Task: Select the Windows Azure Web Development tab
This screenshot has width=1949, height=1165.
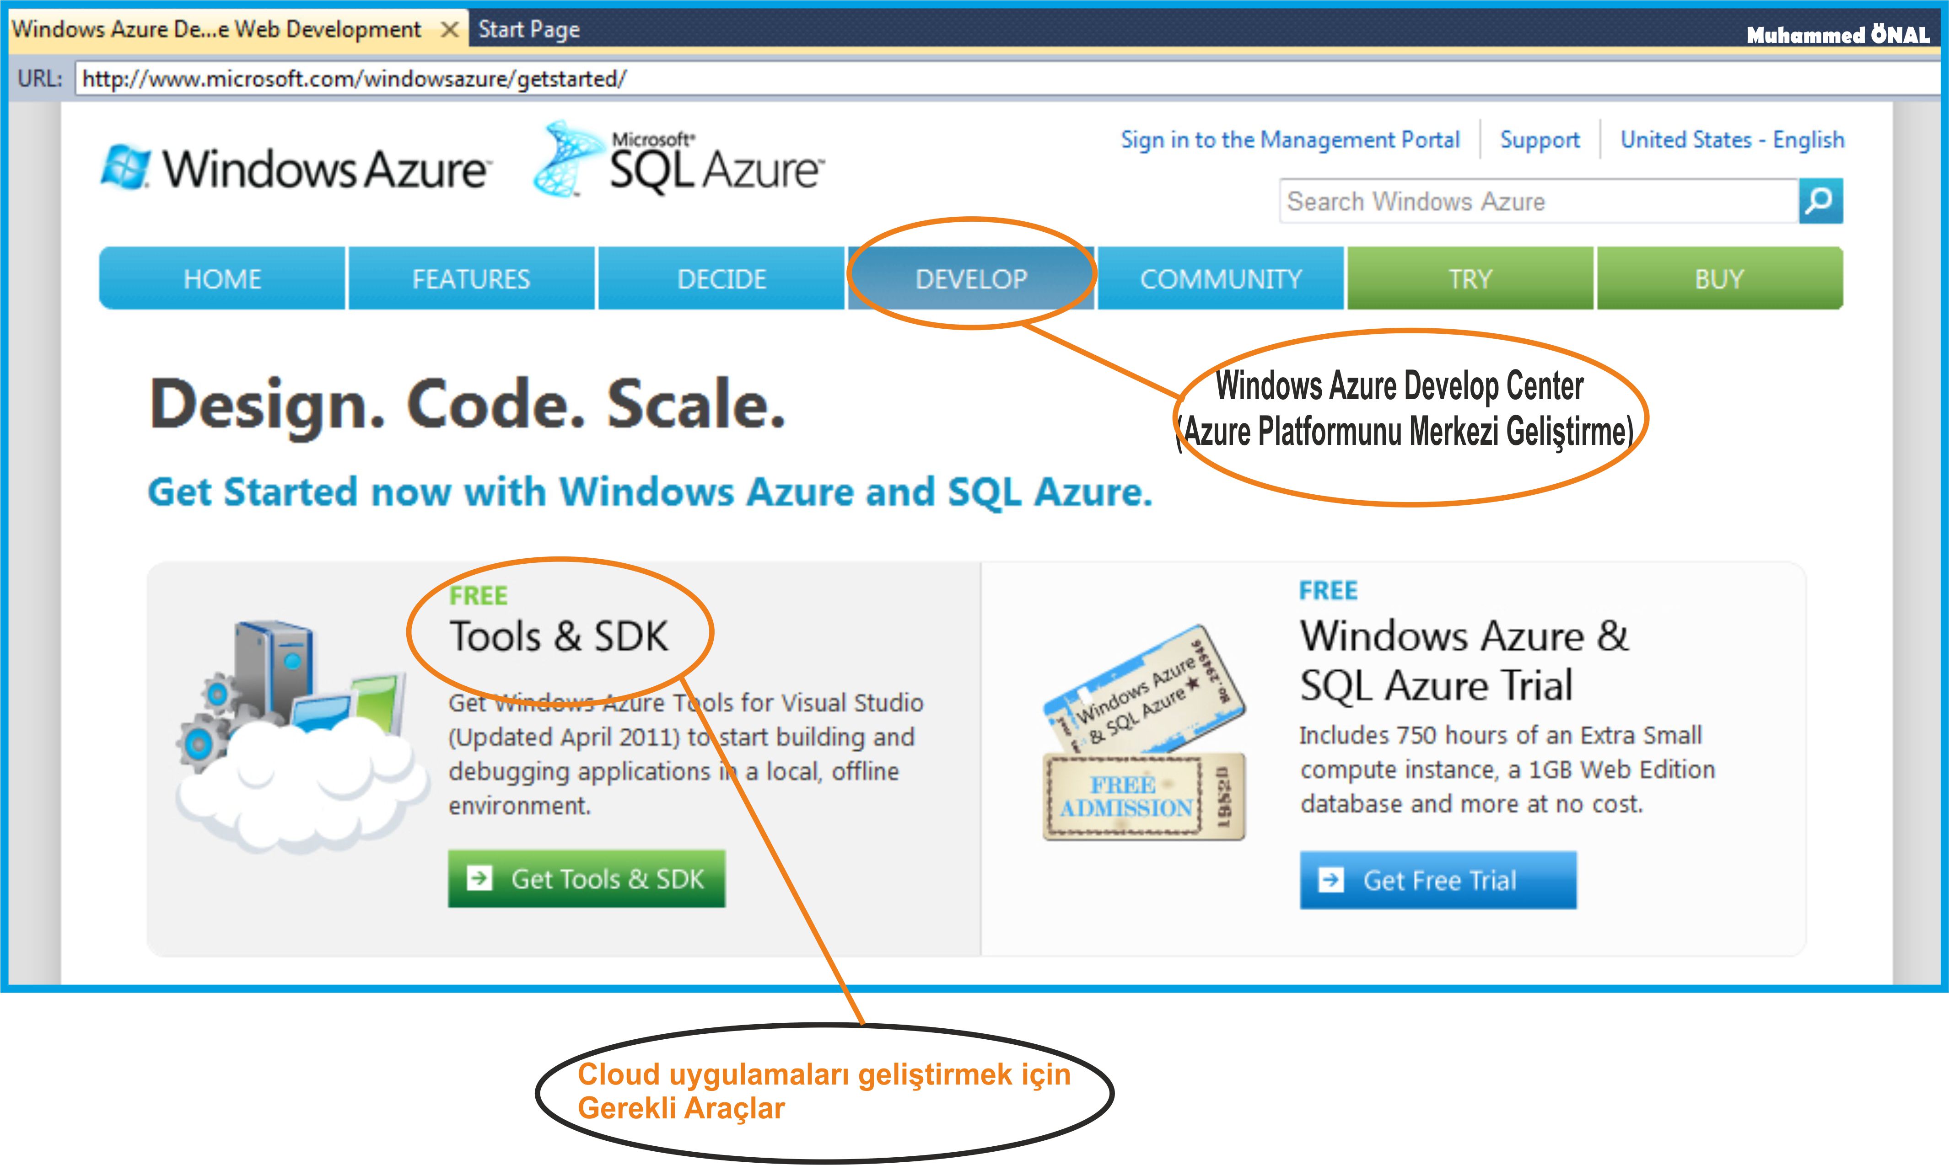Action: click(217, 30)
